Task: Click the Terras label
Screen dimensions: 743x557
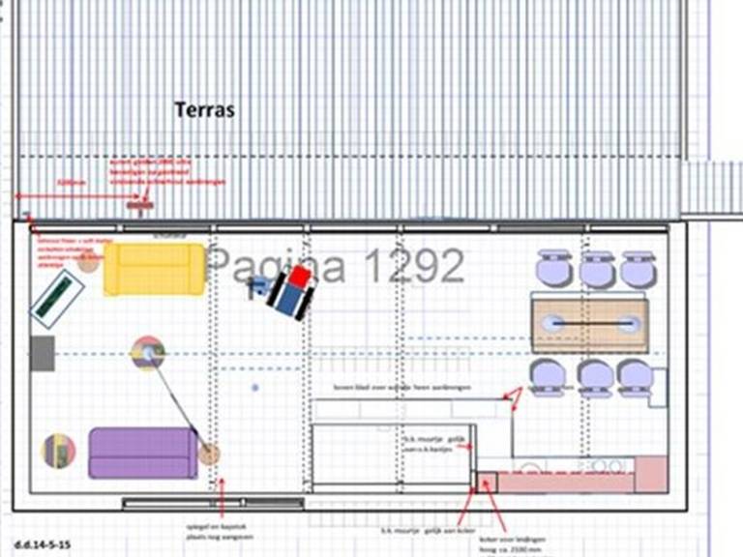Action: pos(204,110)
